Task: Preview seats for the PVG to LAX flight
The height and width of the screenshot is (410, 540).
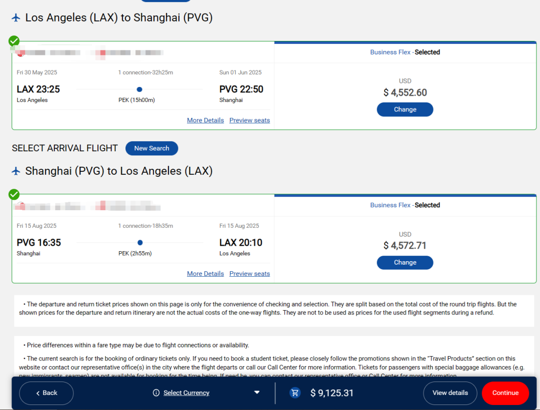Action: point(249,274)
